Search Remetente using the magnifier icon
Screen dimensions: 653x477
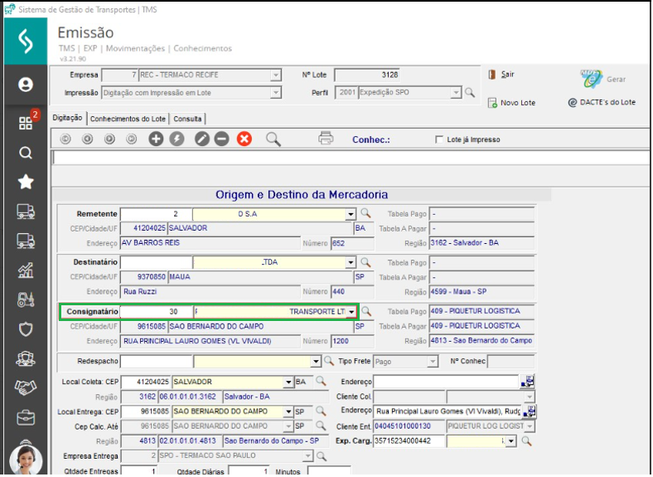[365, 214]
